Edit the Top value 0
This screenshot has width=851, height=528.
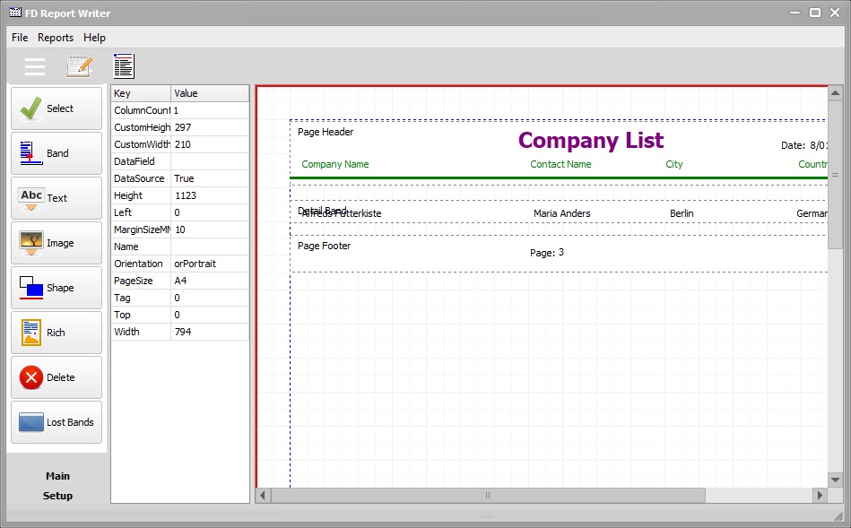[x=210, y=315]
